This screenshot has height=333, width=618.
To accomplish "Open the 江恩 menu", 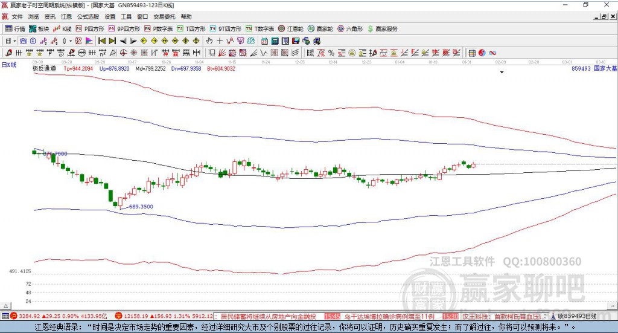I will pyautogui.click(x=66, y=16).
